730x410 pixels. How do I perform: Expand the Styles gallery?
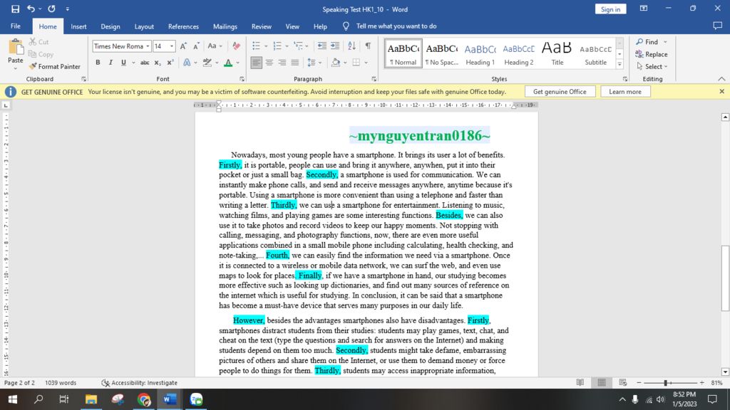pos(619,63)
